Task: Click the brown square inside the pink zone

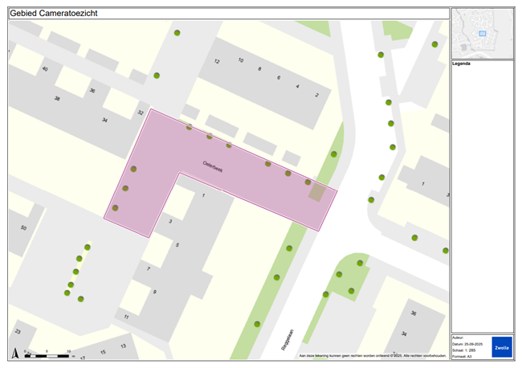Action: pyautogui.click(x=318, y=192)
